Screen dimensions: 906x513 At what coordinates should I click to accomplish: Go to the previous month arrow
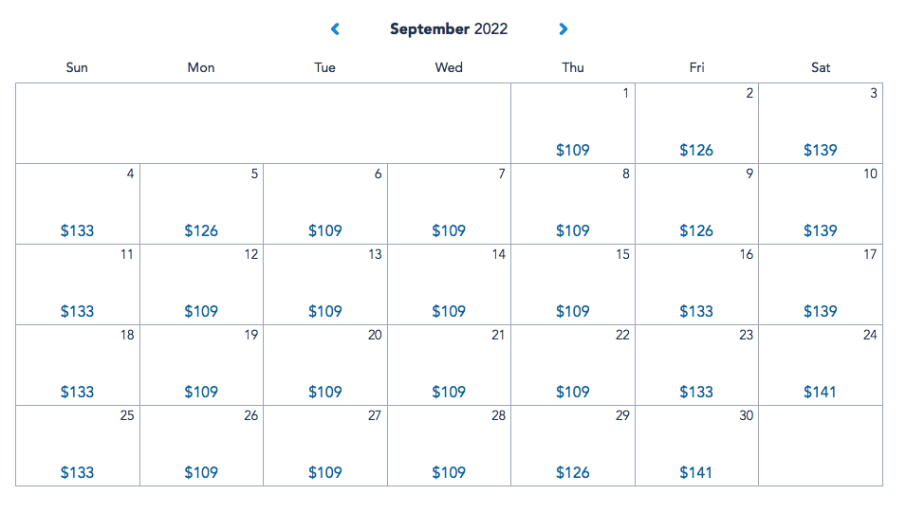click(x=335, y=29)
